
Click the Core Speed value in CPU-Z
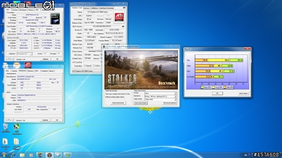(x=23, y=40)
